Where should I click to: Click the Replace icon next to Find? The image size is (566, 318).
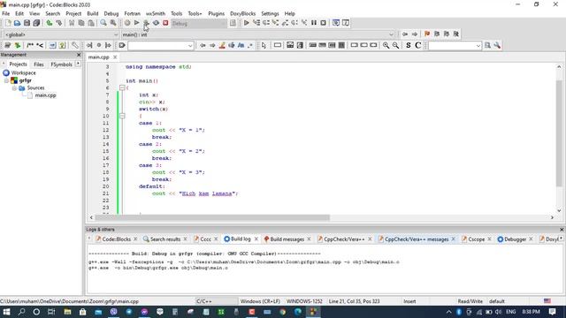(113, 23)
